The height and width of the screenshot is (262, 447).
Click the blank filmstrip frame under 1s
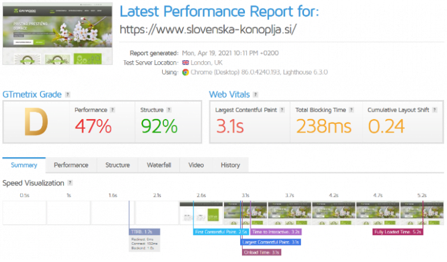(69, 213)
